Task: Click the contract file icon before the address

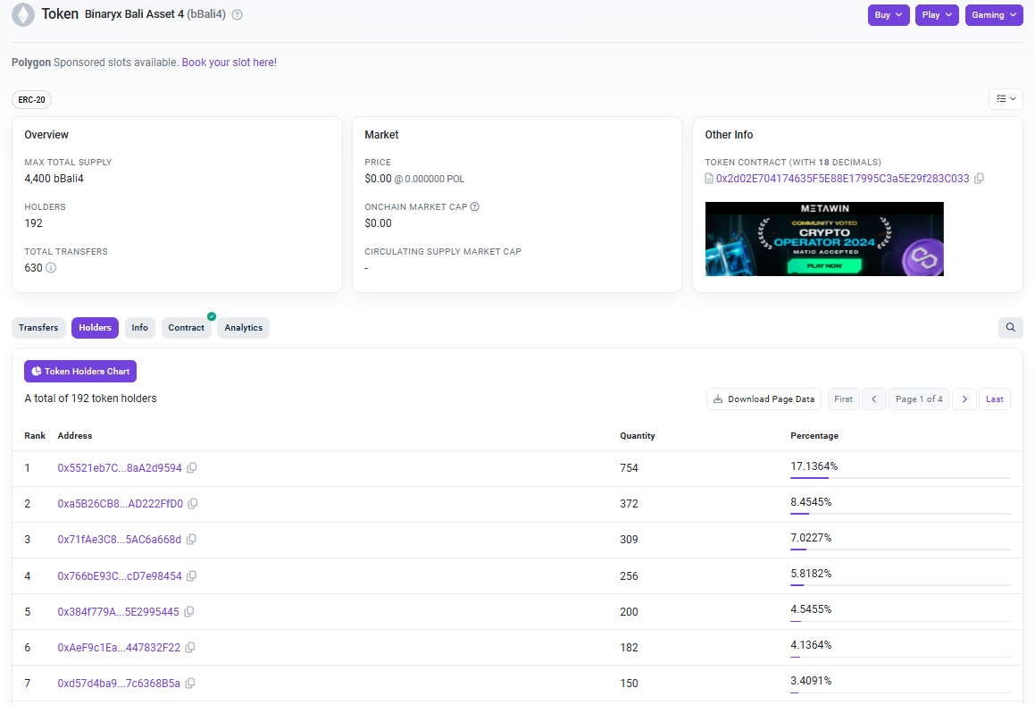Action: point(708,178)
